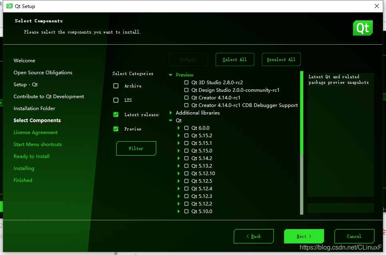This screenshot has width=386, height=255.
Task: Click the Select Components sidebar step
Action: tap(37, 120)
